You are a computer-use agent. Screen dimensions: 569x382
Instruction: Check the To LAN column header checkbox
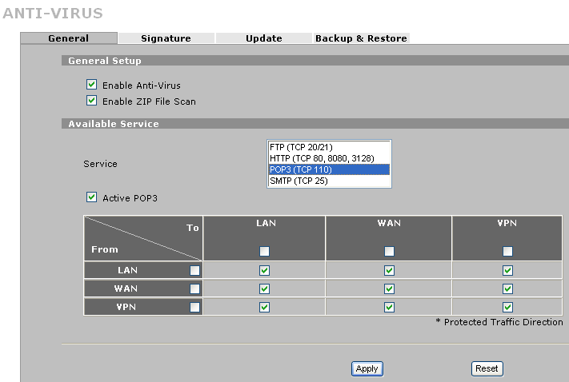point(265,251)
